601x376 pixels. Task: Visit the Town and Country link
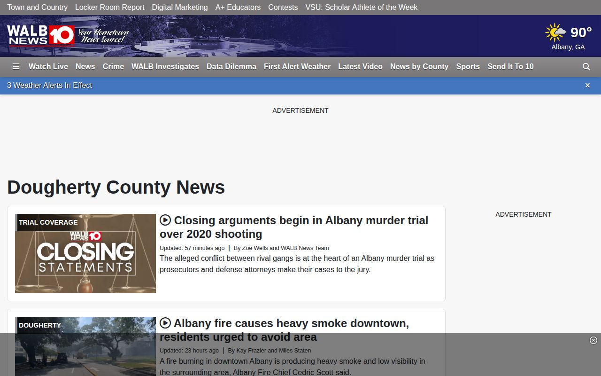[37, 8]
